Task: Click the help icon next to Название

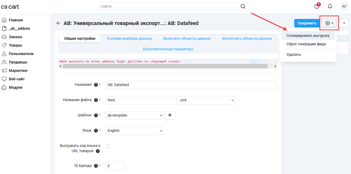Action: click(x=96, y=85)
